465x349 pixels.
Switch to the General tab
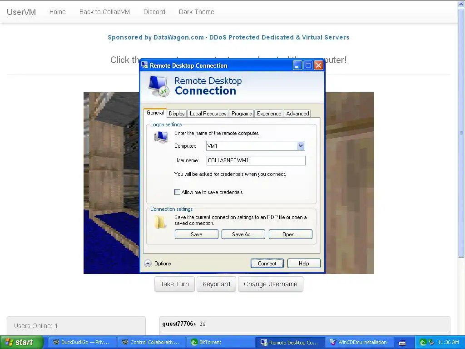tap(155, 113)
